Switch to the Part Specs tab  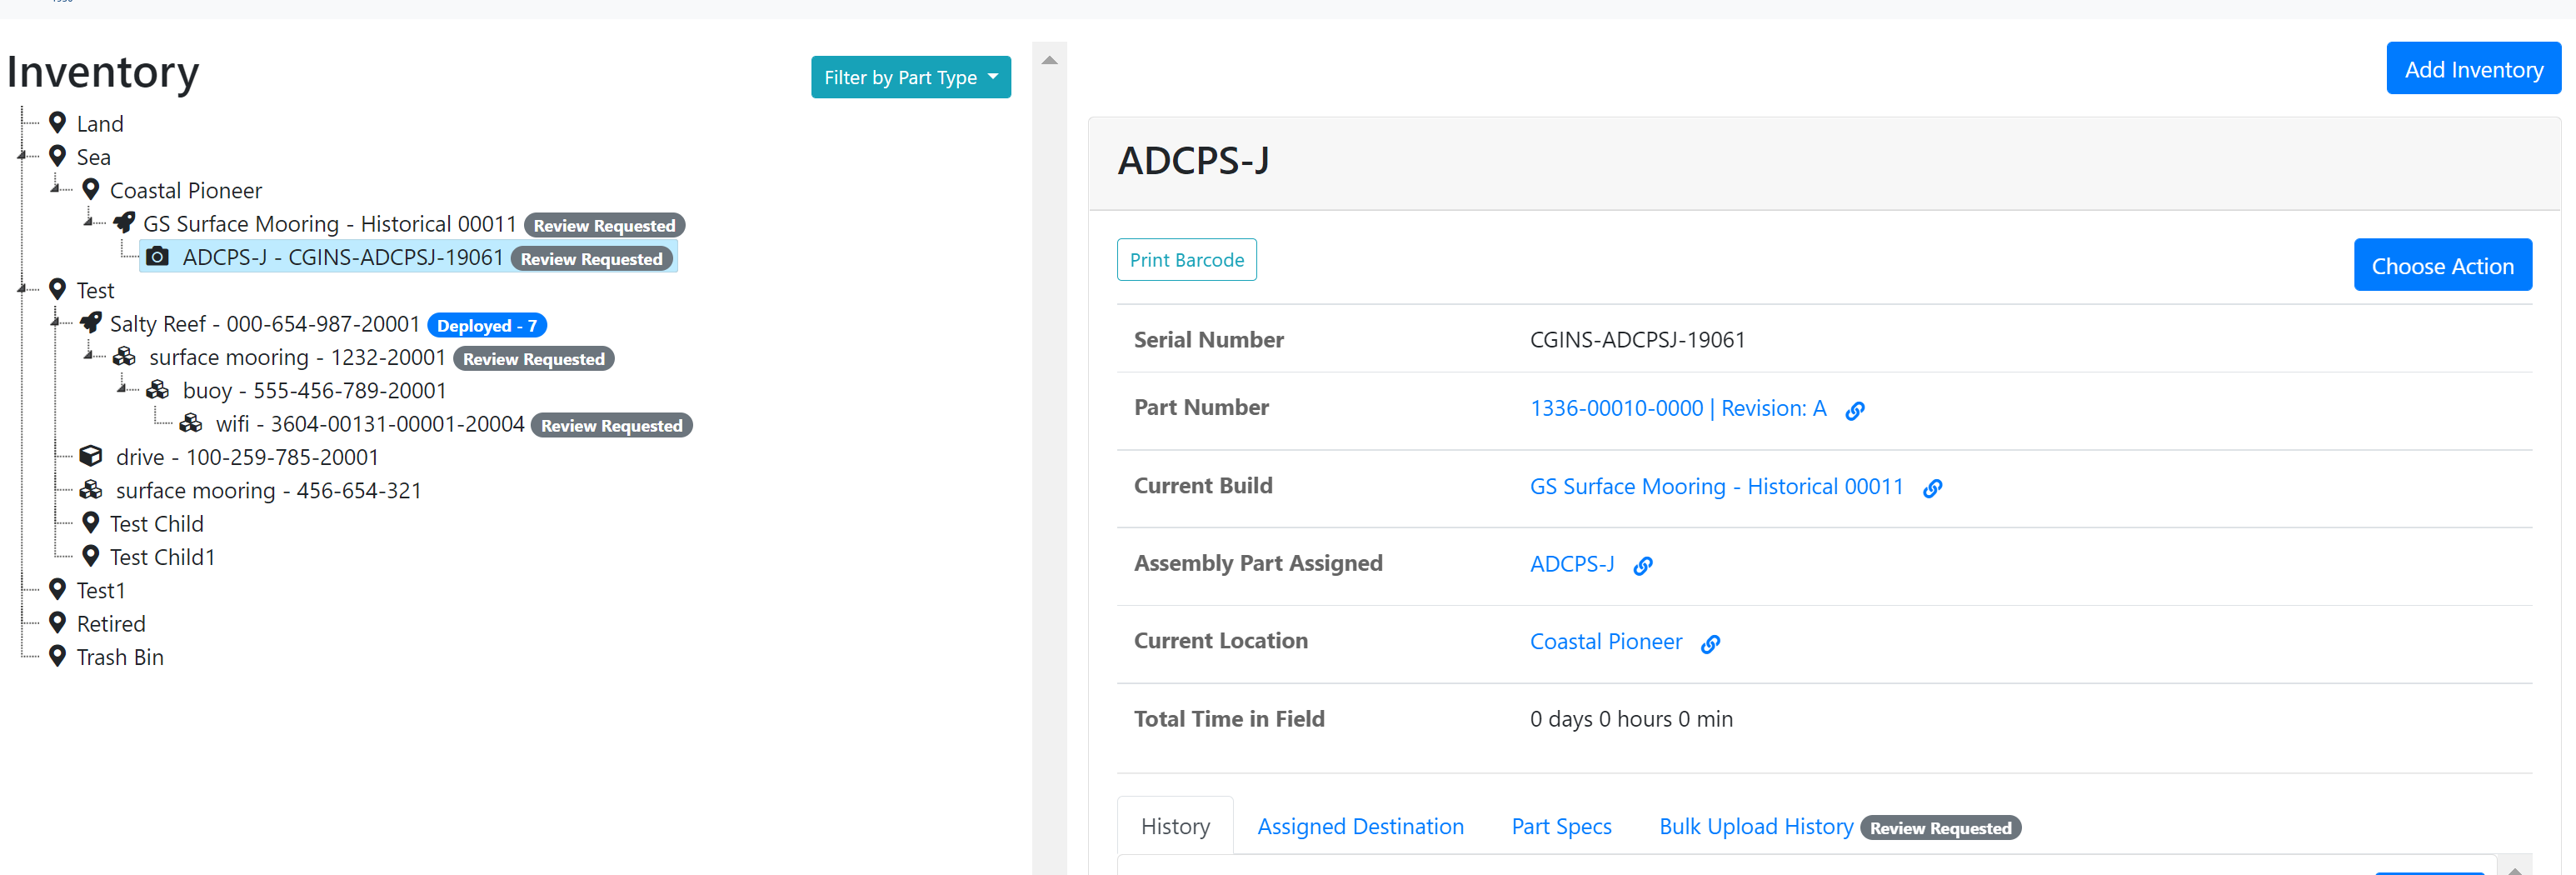tap(1561, 826)
